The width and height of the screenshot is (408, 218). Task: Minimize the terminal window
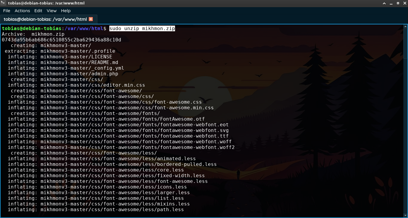click(x=391, y=3)
